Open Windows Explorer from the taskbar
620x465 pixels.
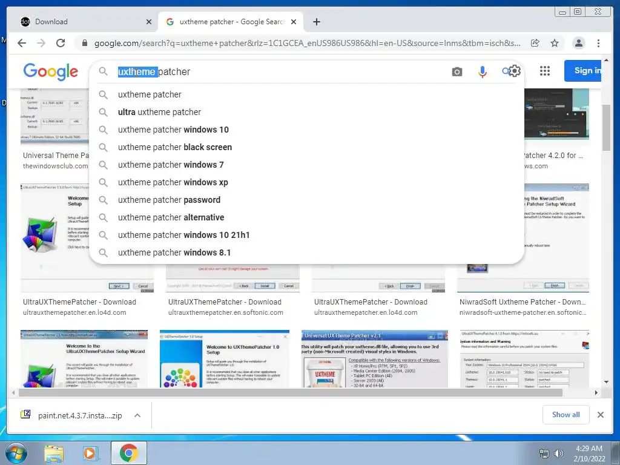coord(54,453)
